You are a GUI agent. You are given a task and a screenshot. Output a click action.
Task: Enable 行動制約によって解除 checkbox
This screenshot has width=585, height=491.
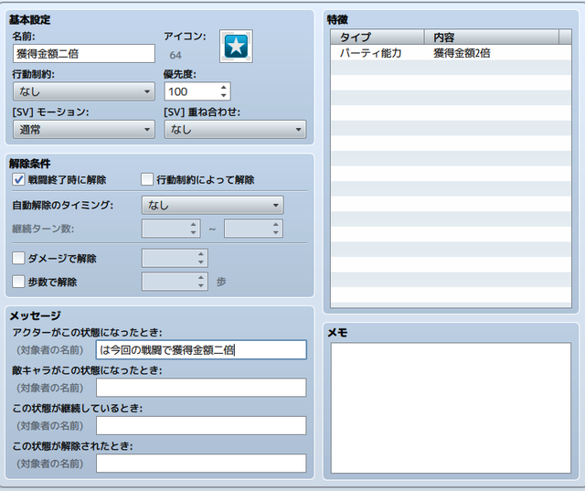[x=147, y=179]
